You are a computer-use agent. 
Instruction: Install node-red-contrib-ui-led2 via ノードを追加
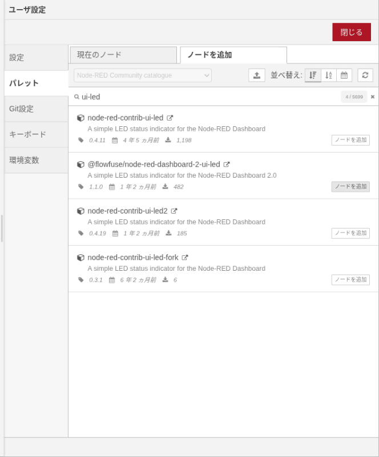350,233
